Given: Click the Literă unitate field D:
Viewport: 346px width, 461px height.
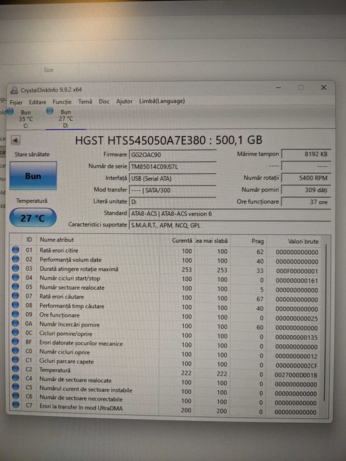Looking at the screenshot, I should tap(173, 202).
